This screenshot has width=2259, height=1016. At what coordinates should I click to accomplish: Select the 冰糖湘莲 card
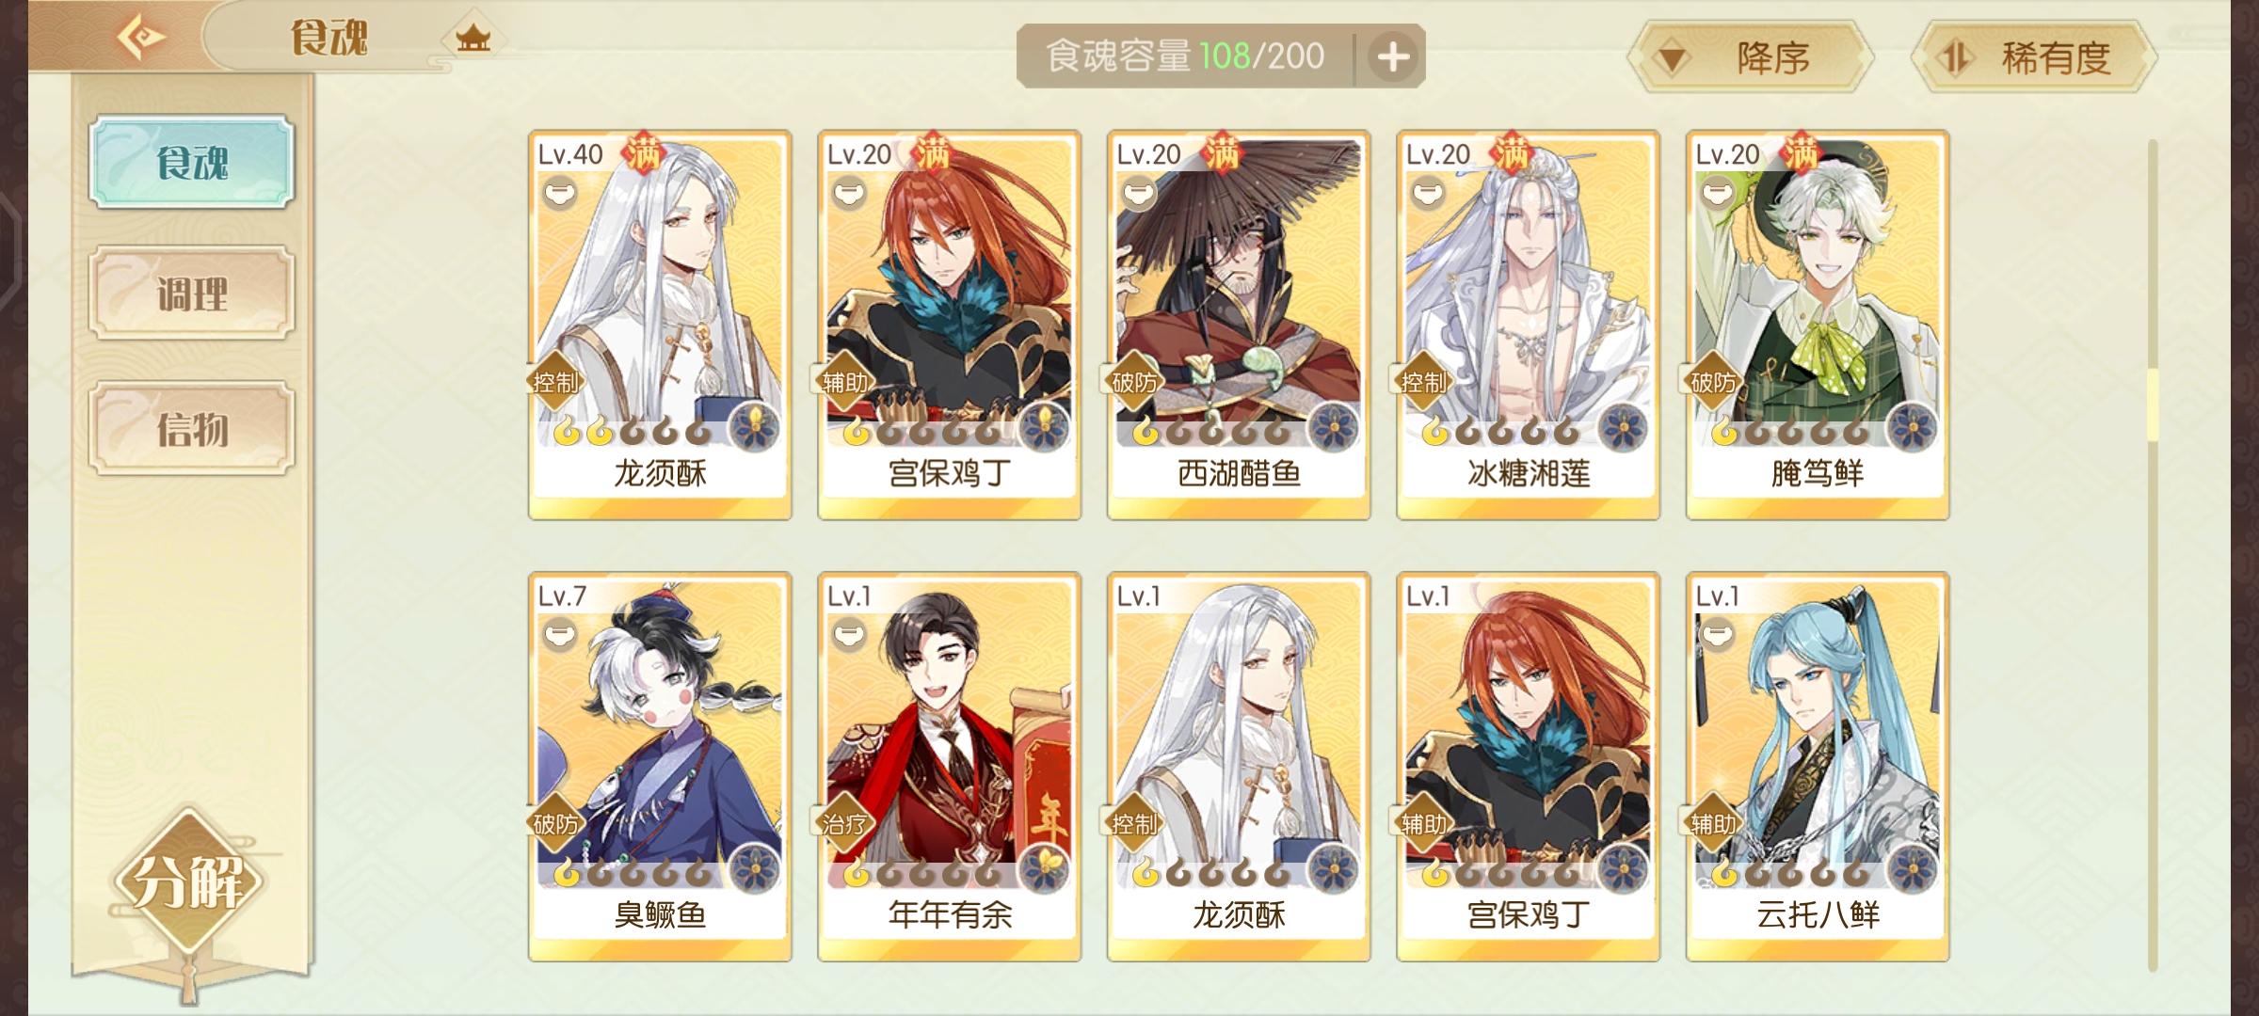coord(1528,325)
